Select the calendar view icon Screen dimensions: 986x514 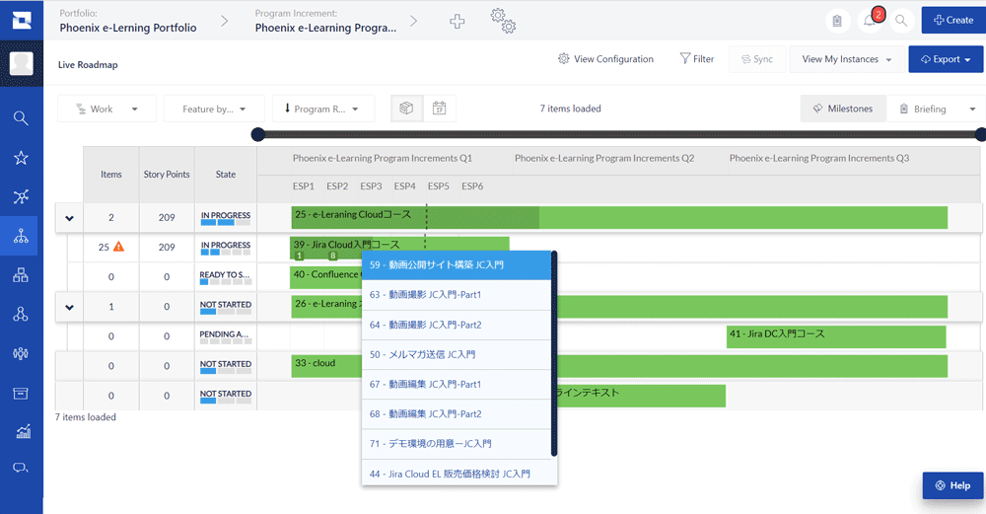[439, 109]
